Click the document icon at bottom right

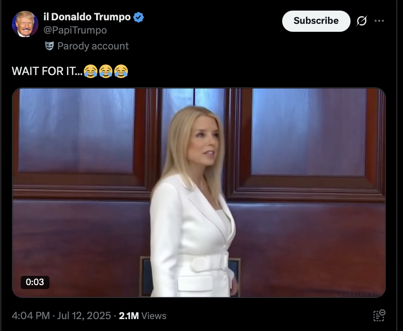click(379, 316)
